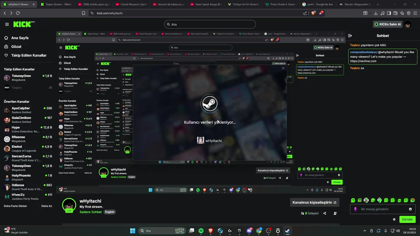This screenshot has height=236, width=420.
Task: Click the purple microphone icon in chat input
Action: (x=355, y=209)
